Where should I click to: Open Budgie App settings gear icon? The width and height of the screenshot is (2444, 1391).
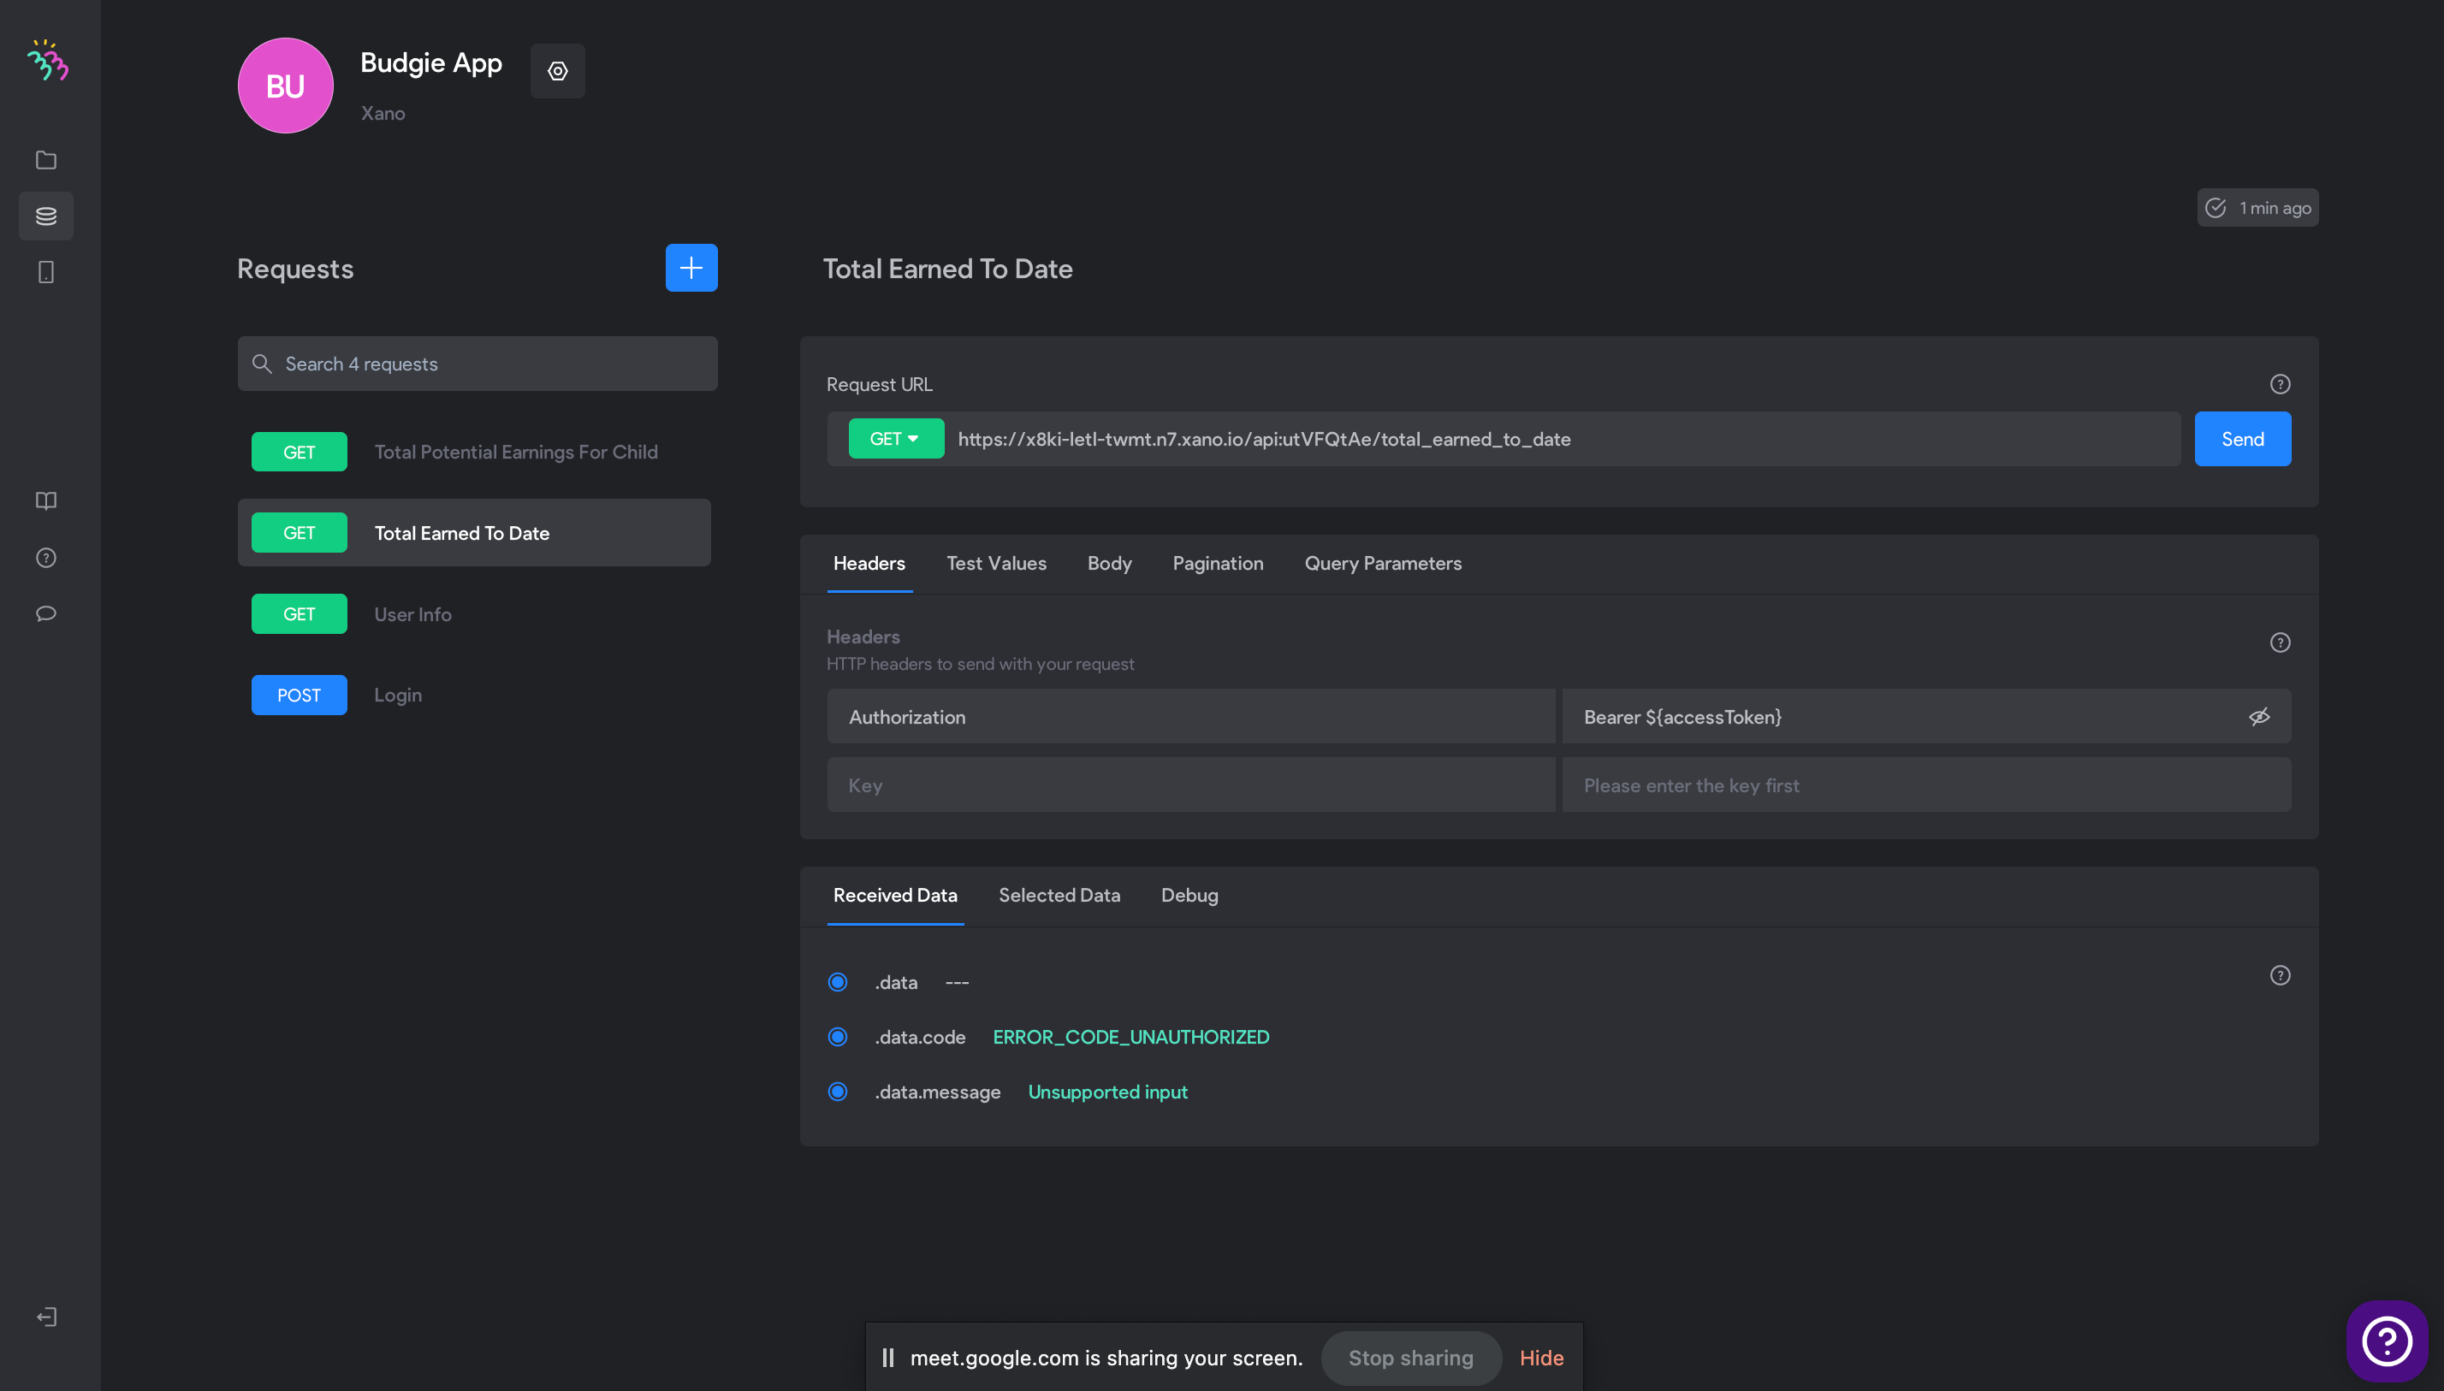pos(557,71)
